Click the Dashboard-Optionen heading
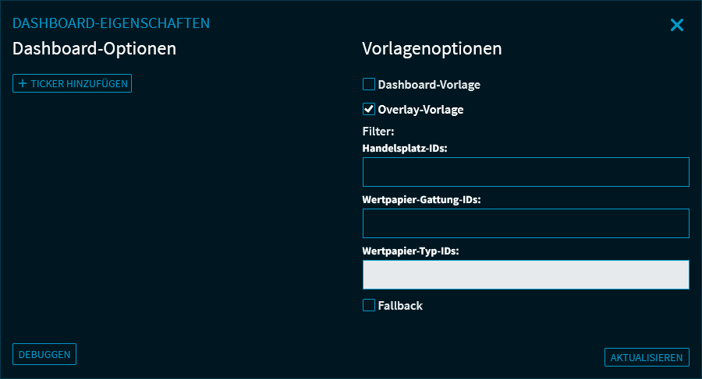The height and width of the screenshot is (379, 702). [94, 48]
